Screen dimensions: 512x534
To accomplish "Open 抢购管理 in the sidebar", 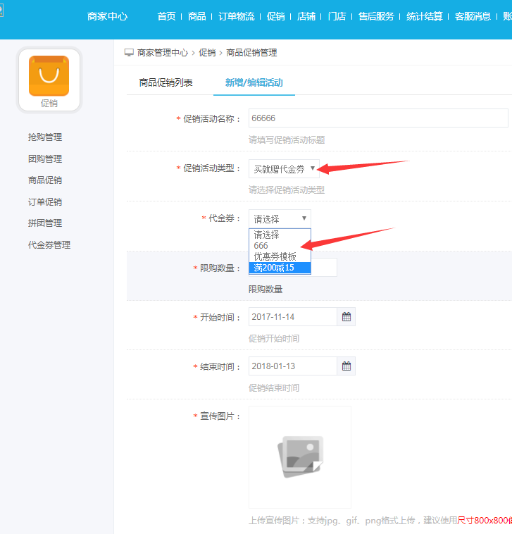I will tap(45, 137).
